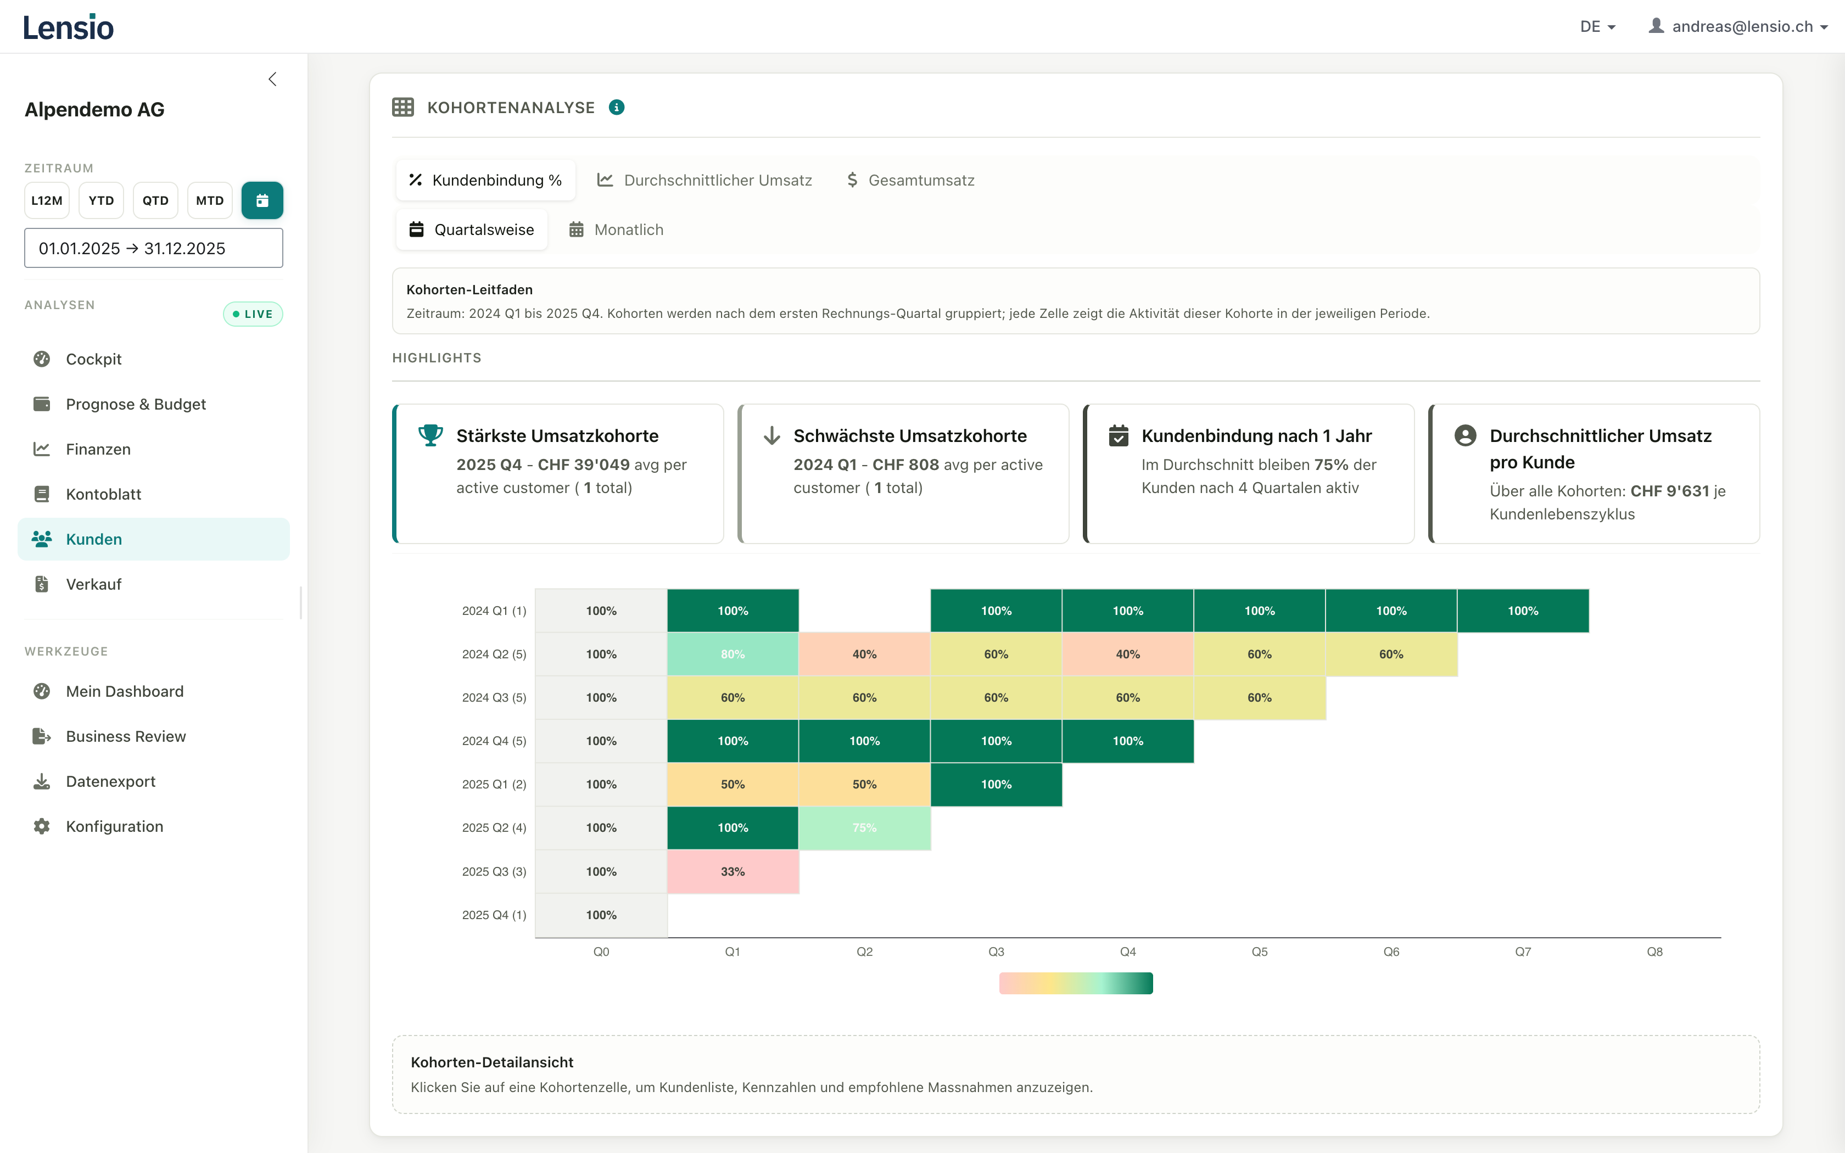Toggle the YTD period button
Screen dimensions: 1845x1153
pos(102,200)
